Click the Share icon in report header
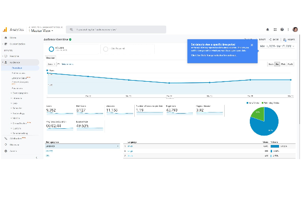The image size is (301, 201). pos(270,39)
